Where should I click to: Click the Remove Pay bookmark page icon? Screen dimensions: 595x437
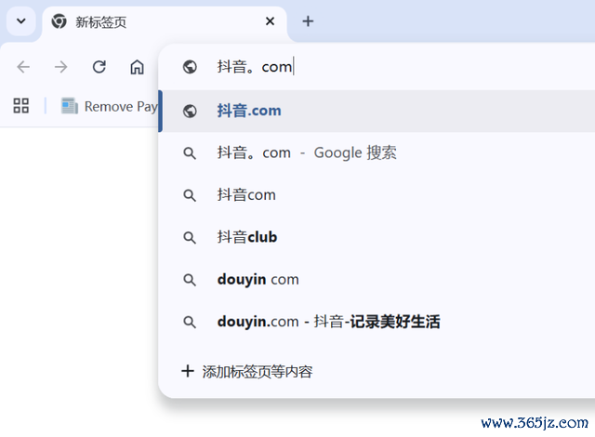coord(70,106)
